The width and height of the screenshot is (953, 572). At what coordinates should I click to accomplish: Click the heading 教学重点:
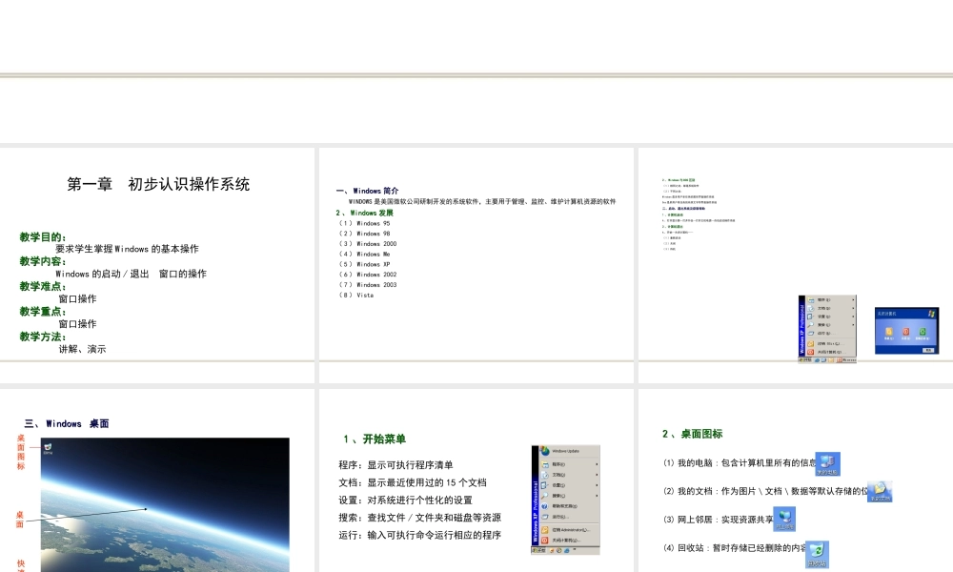coord(43,311)
